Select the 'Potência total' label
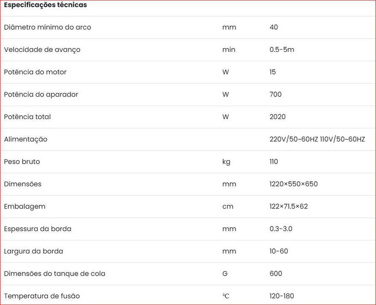Image resolution: width=376 pixels, height=305 pixels. point(27,117)
